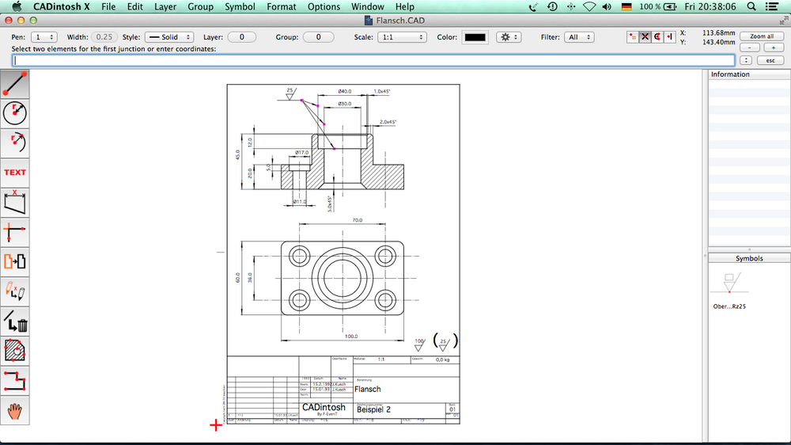The width and height of the screenshot is (791, 445).
Task: Click the zoom out minus button
Action: [750, 48]
